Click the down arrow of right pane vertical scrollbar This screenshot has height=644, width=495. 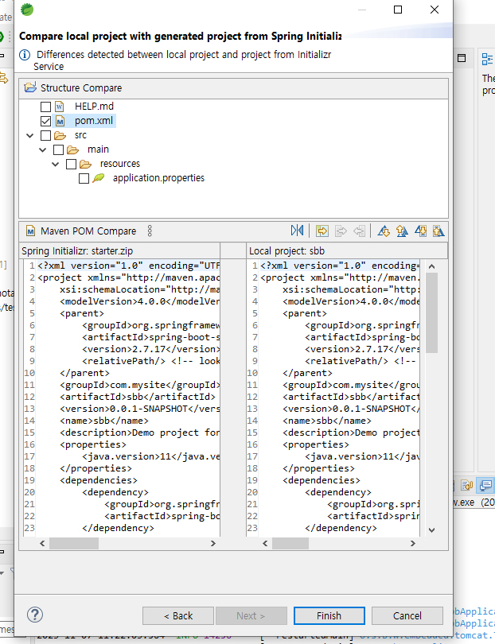click(431, 530)
